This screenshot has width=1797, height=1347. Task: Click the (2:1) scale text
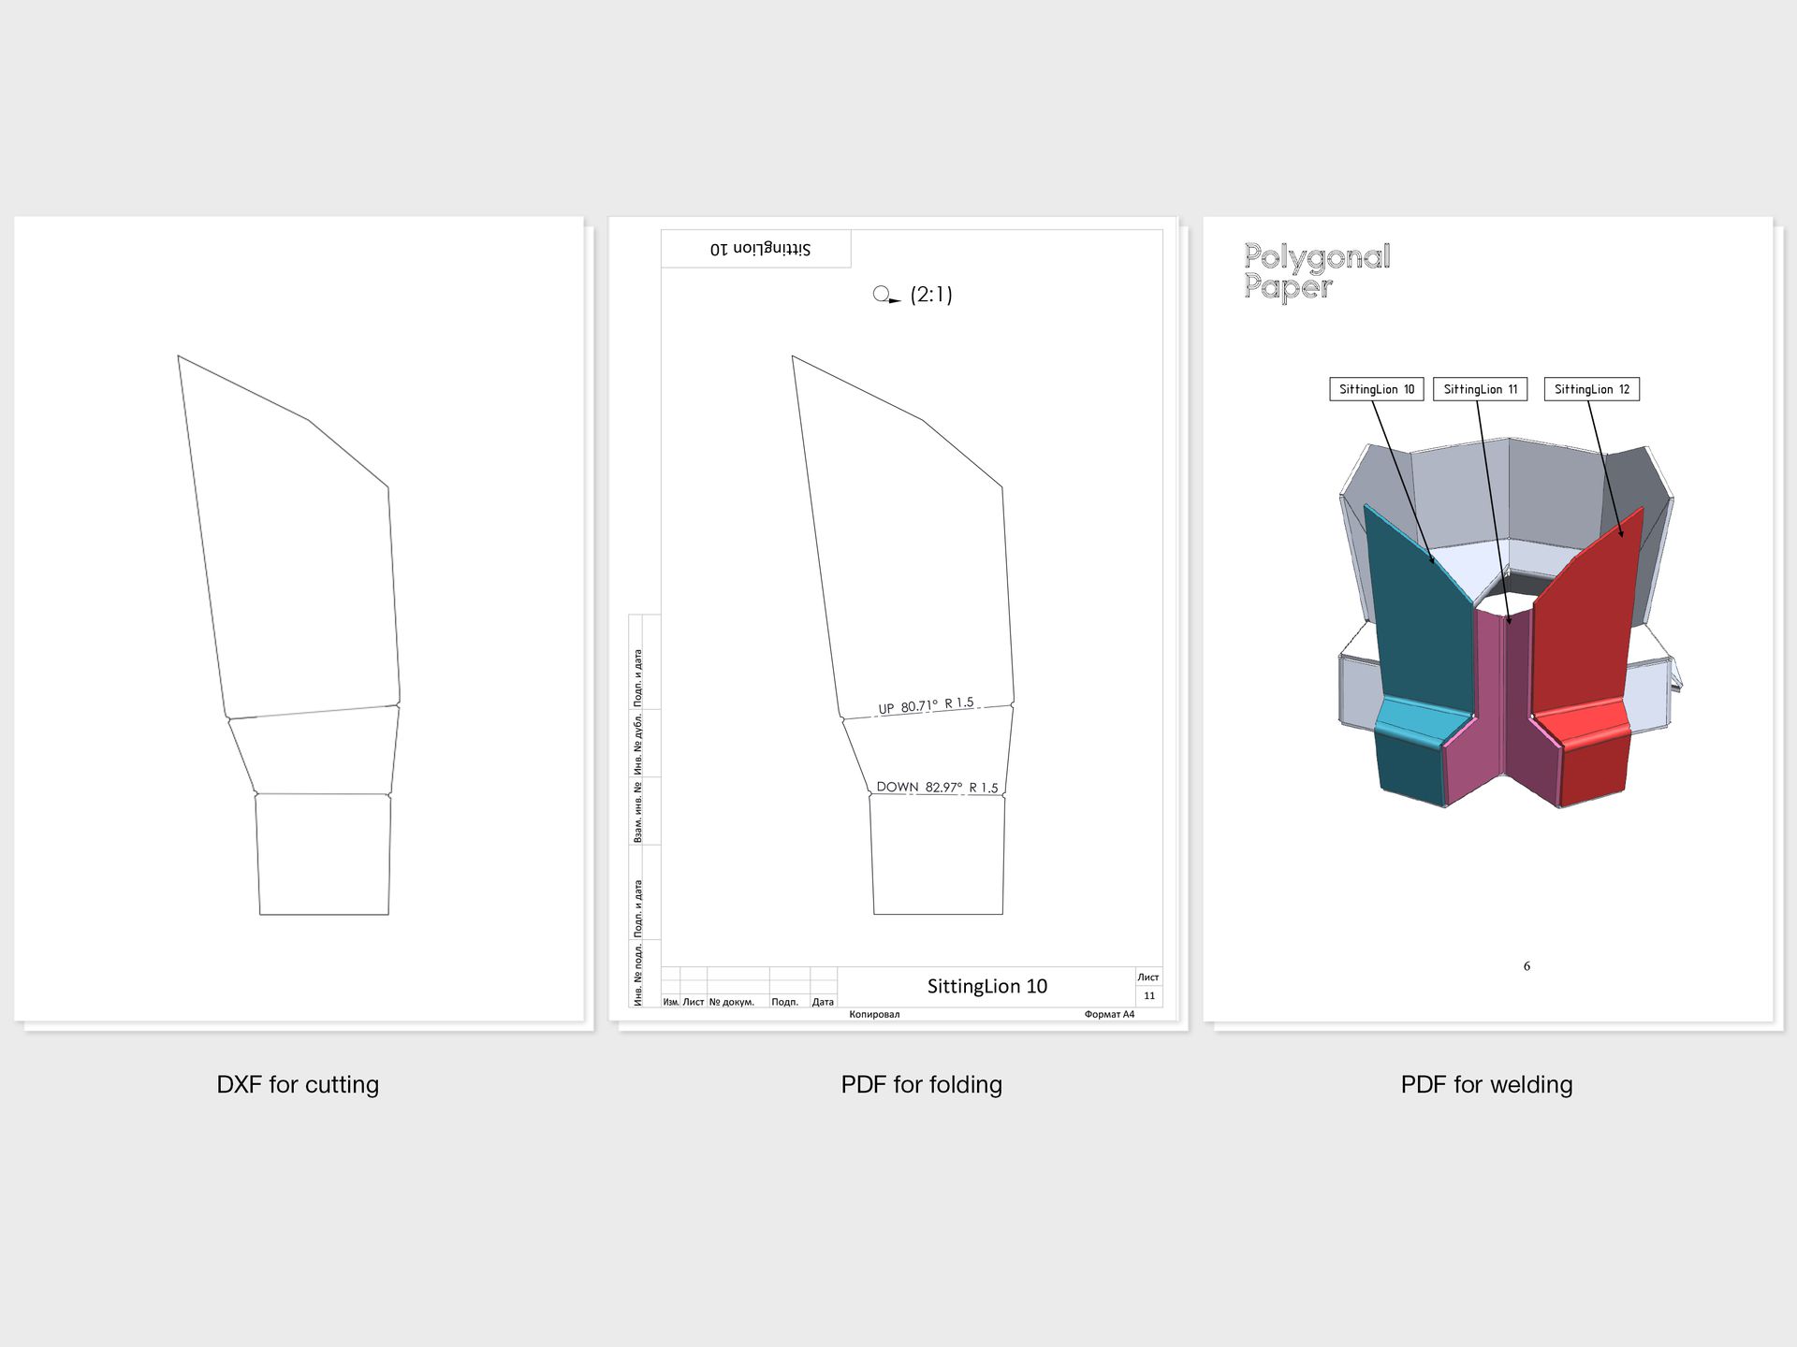point(930,295)
